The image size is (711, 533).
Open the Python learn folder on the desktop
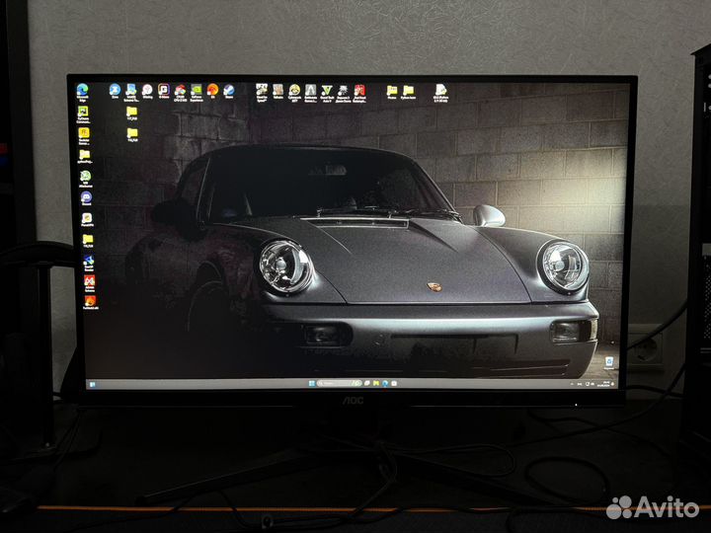point(408,93)
